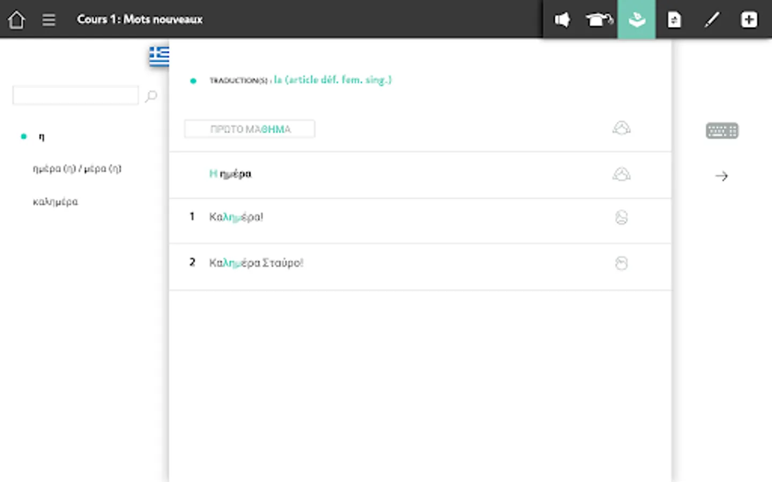Select 'ημέρα (η) / μέρα (η)' entry
This screenshot has width=772, height=482.
coord(77,169)
